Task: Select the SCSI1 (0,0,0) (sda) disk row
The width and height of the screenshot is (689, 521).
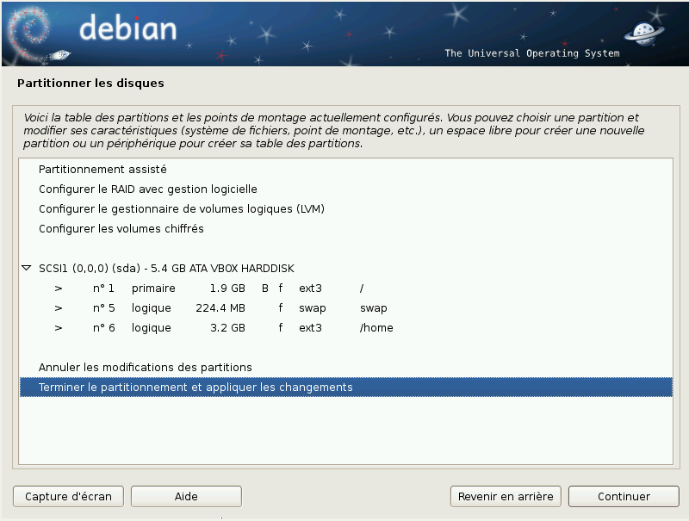Action: (346, 268)
